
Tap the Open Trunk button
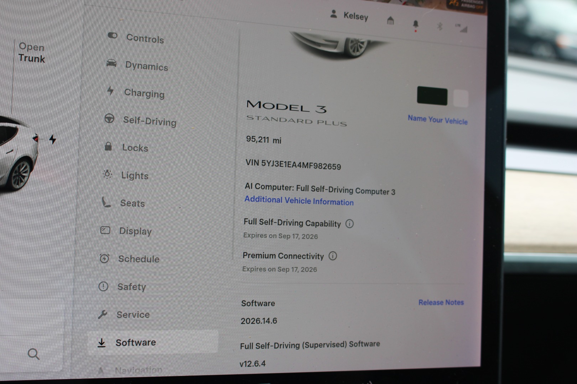[32, 53]
